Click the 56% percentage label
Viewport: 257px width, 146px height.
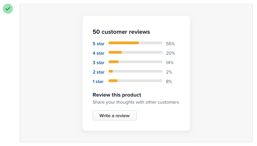click(170, 44)
